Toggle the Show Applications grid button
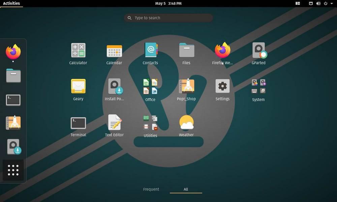Image resolution: width=337 pixels, height=202 pixels. [x=13, y=170]
